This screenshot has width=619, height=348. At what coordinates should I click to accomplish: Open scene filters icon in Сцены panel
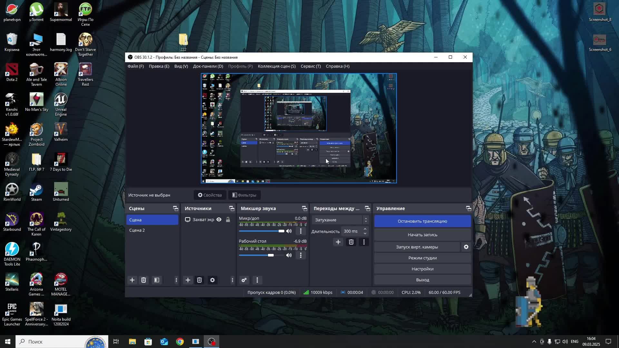pos(157,280)
